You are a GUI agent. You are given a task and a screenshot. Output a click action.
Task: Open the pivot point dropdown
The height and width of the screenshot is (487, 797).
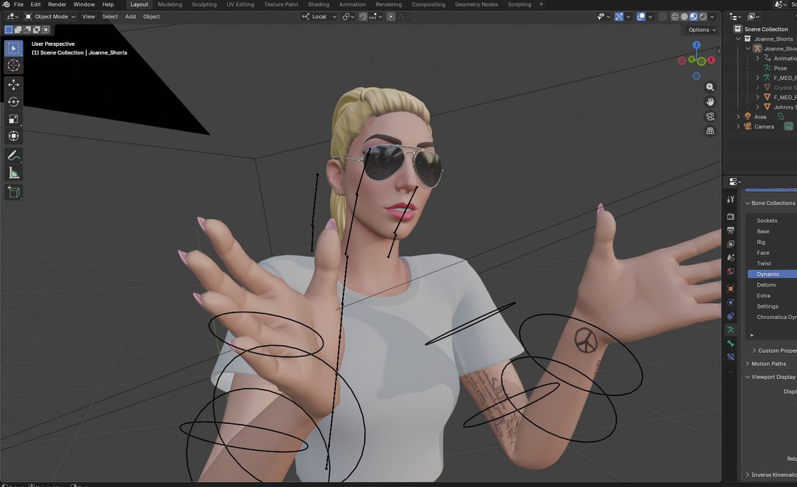(348, 17)
